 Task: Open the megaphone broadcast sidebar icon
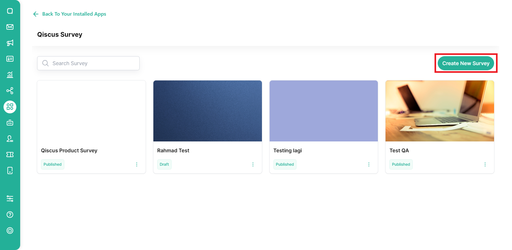[x=10, y=43]
